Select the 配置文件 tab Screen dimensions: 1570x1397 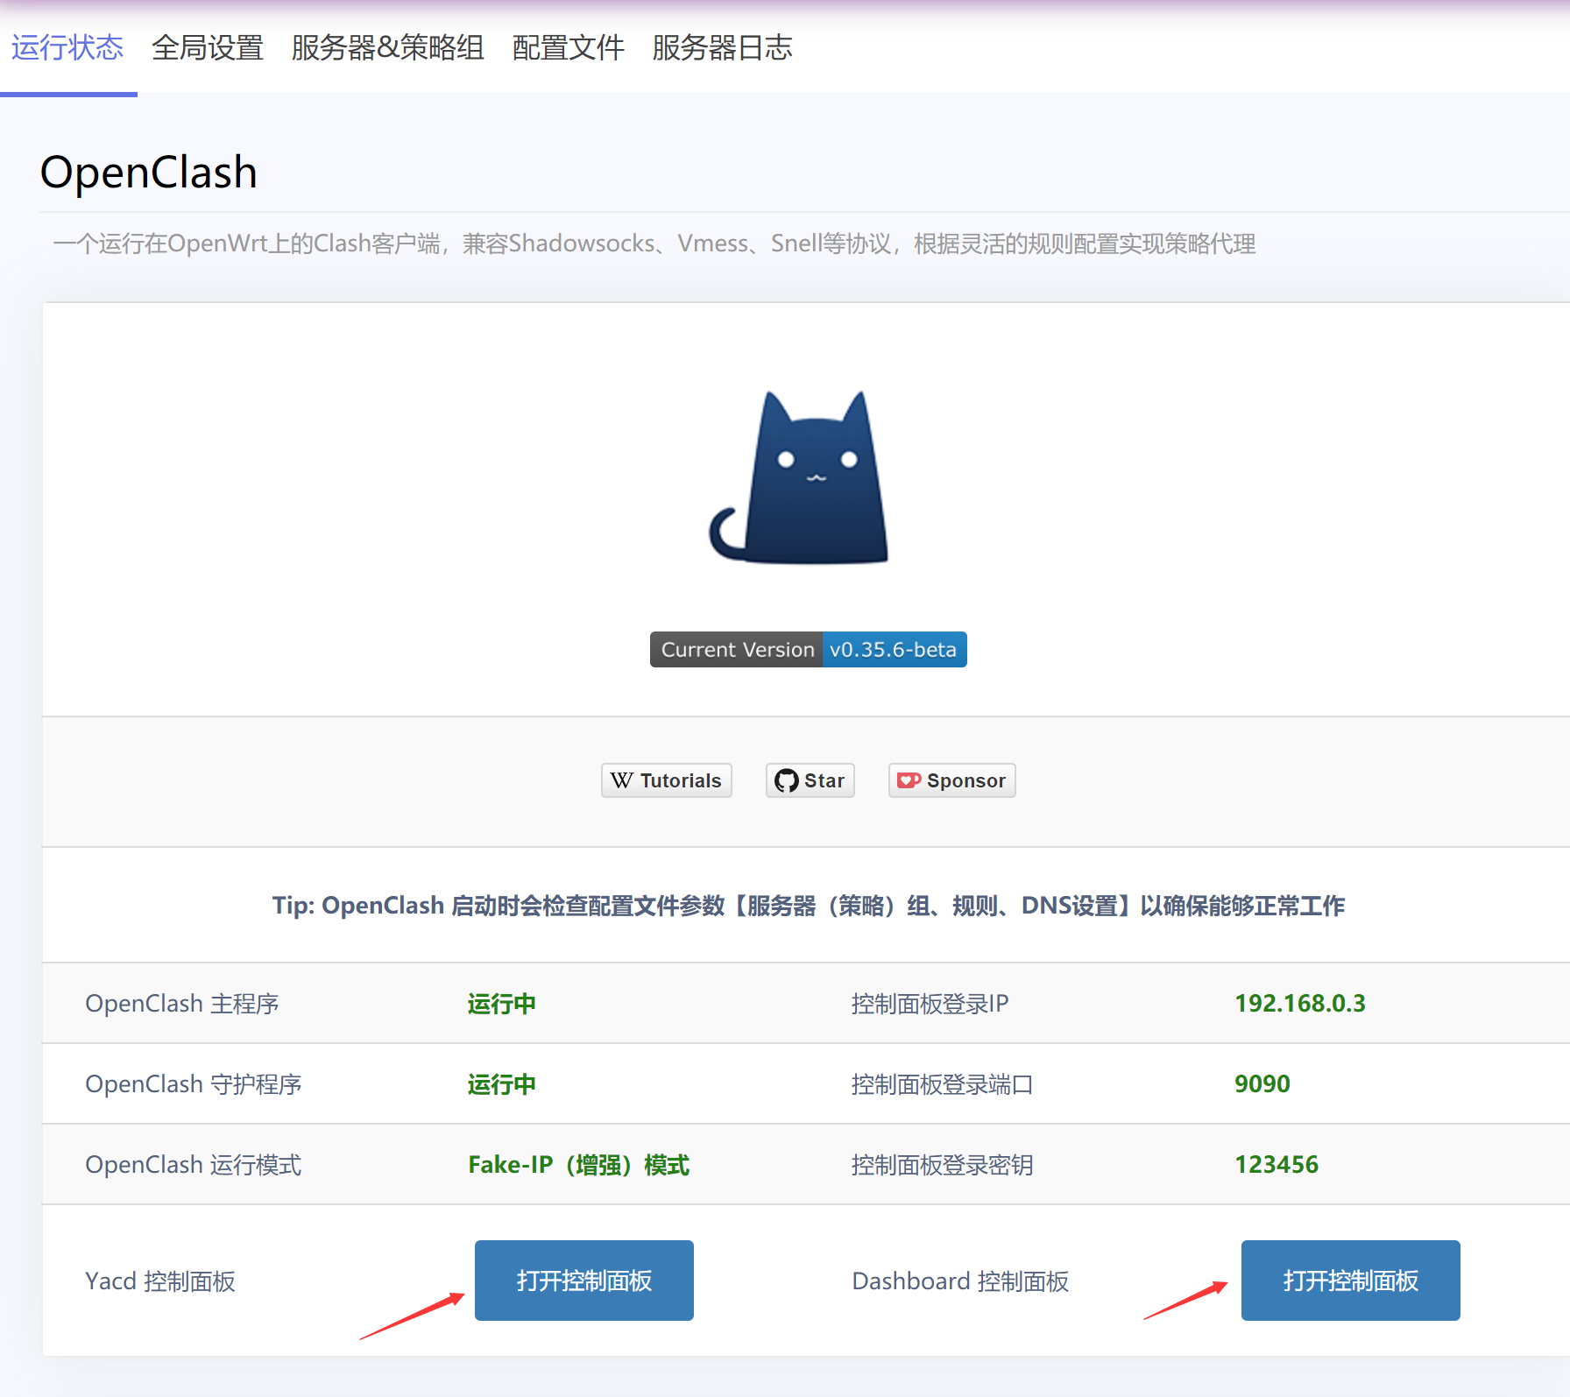coord(569,47)
